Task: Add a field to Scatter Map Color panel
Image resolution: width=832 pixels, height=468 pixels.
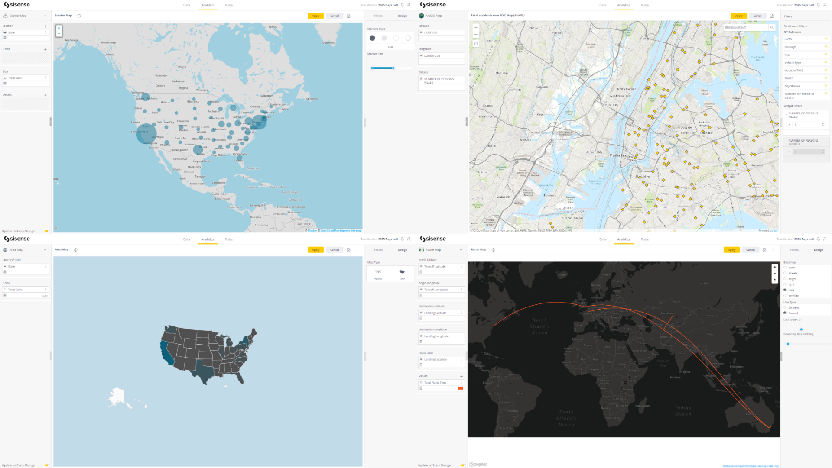Action: coord(45,49)
